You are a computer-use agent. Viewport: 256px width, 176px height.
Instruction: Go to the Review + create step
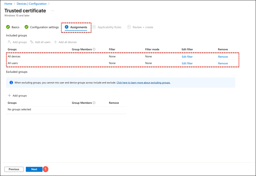click(143, 27)
